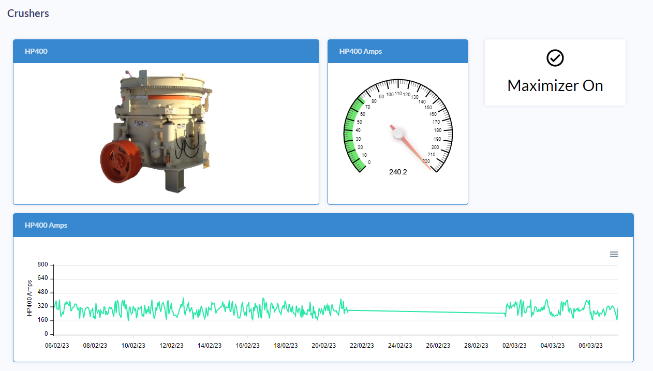Click gauge tick label 110
This screenshot has width=653, height=371.
[x=398, y=94]
